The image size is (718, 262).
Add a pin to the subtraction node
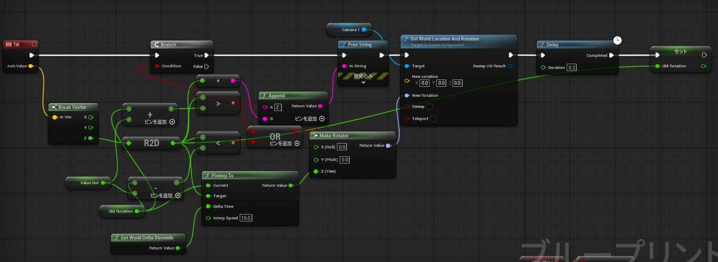point(178,196)
